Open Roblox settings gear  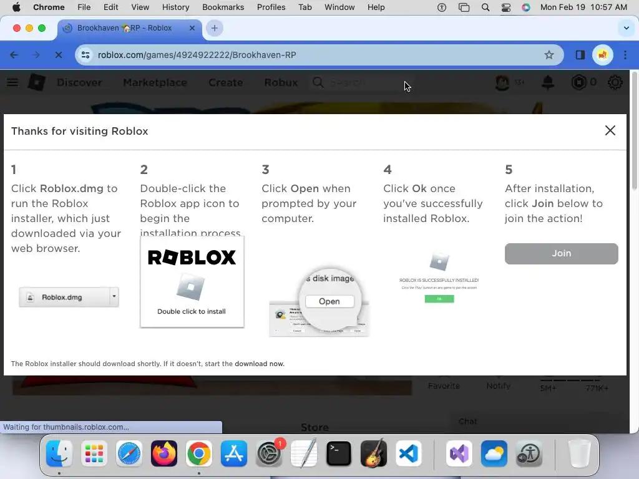pos(615,83)
